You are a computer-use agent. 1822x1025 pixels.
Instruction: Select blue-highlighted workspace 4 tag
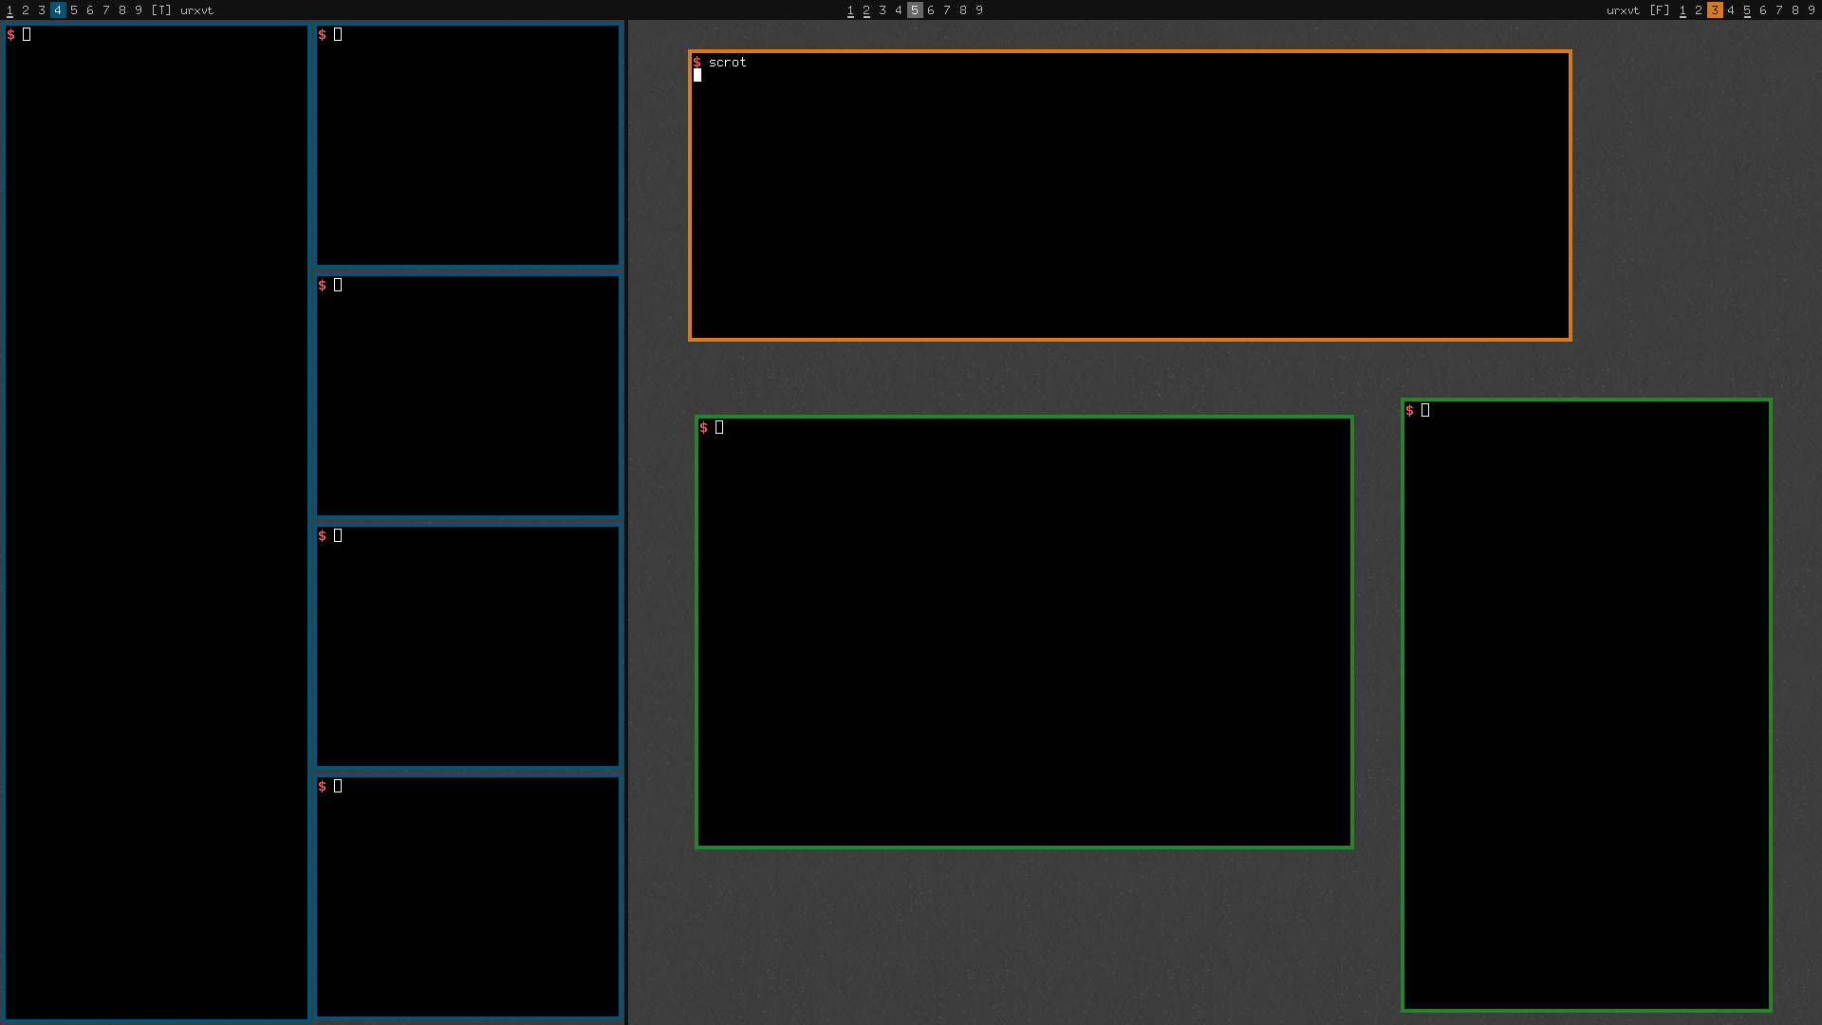58,10
